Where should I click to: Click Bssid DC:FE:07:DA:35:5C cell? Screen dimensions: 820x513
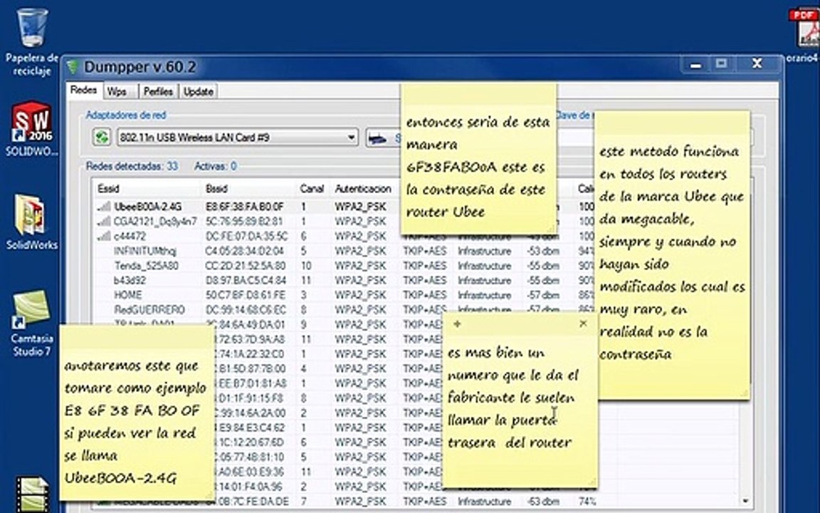coord(246,236)
